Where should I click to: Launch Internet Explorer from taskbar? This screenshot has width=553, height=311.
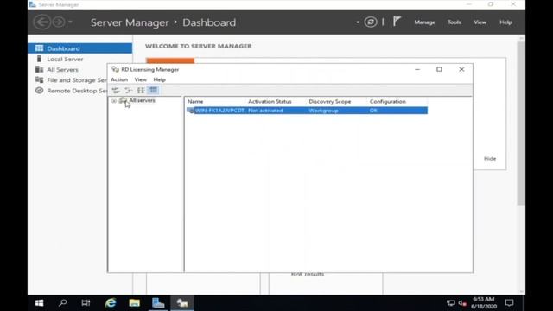111,303
